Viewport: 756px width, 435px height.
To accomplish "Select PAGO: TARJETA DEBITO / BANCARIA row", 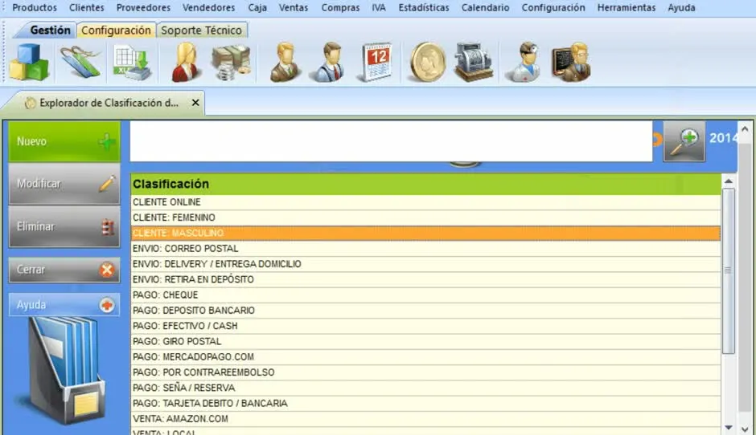I will [x=425, y=403].
